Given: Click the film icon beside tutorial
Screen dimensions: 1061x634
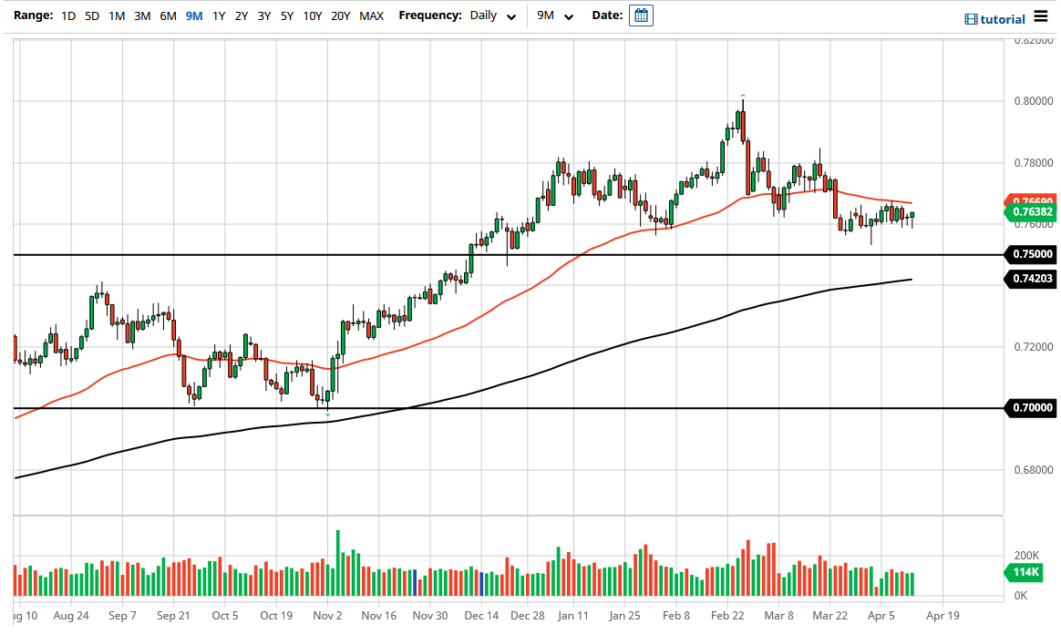Looking at the screenshot, I should tap(970, 17).
